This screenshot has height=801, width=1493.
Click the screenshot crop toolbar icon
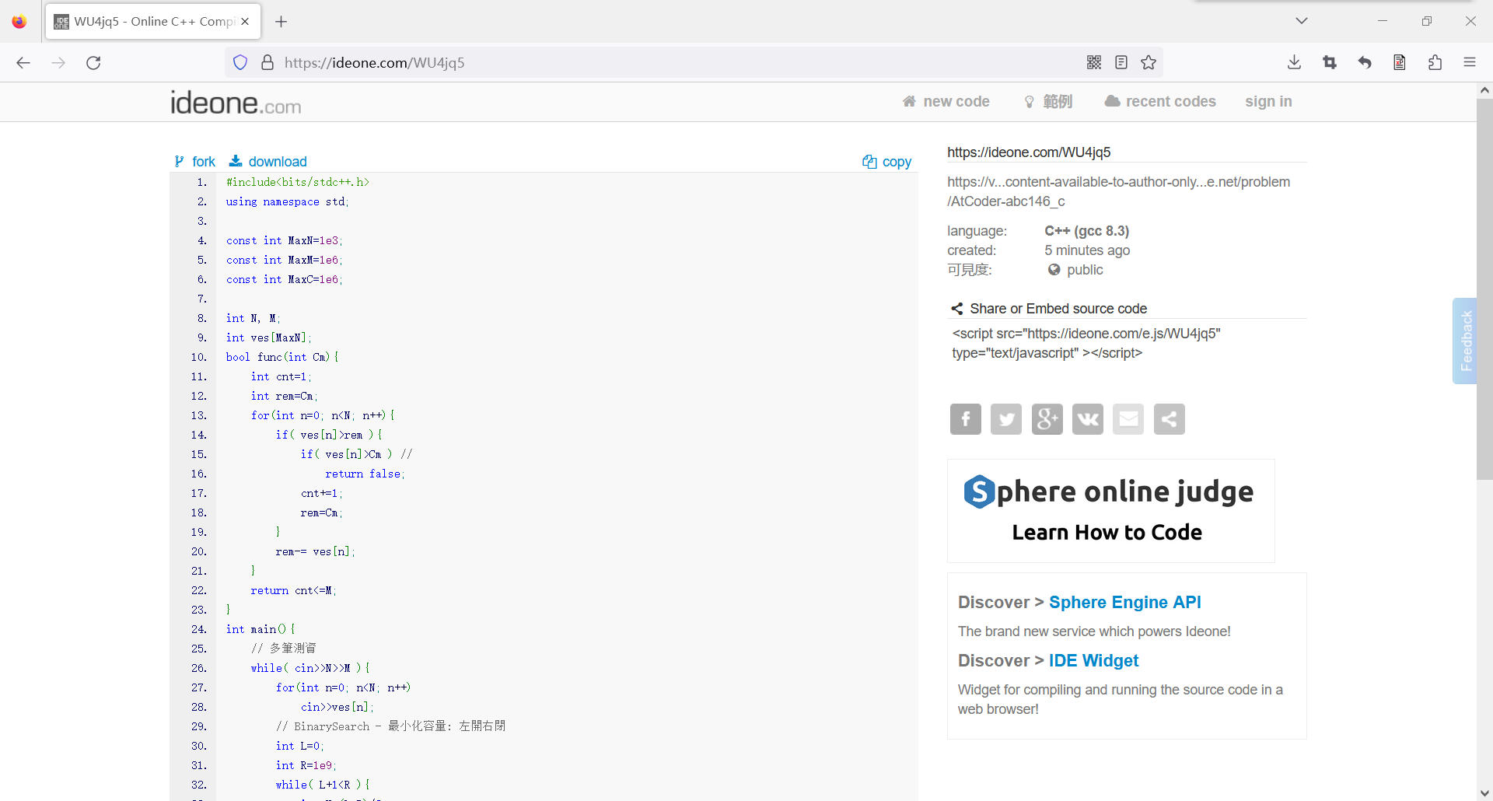pyautogui.click(x=1330, y=63)
